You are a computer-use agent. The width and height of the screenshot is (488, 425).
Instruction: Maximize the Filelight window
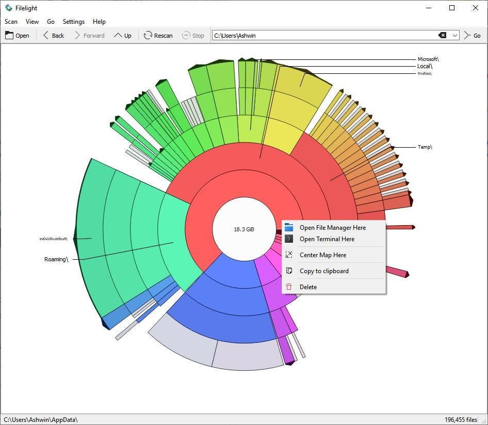[452, 8]
